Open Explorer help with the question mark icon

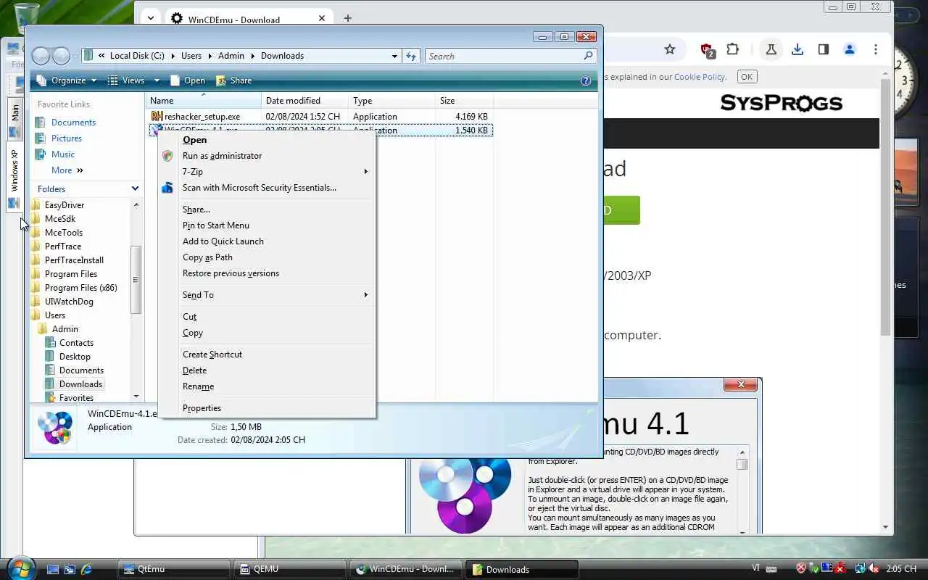(586, 80)
